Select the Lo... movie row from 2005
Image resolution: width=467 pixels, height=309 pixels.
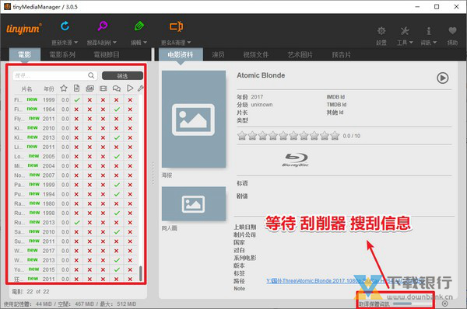(75, 156)
